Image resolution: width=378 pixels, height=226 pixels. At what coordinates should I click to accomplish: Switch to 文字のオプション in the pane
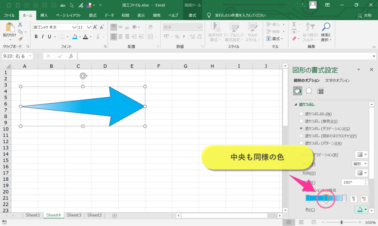[x=338, y=80]
